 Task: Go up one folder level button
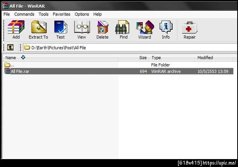(x=10, y=47)
